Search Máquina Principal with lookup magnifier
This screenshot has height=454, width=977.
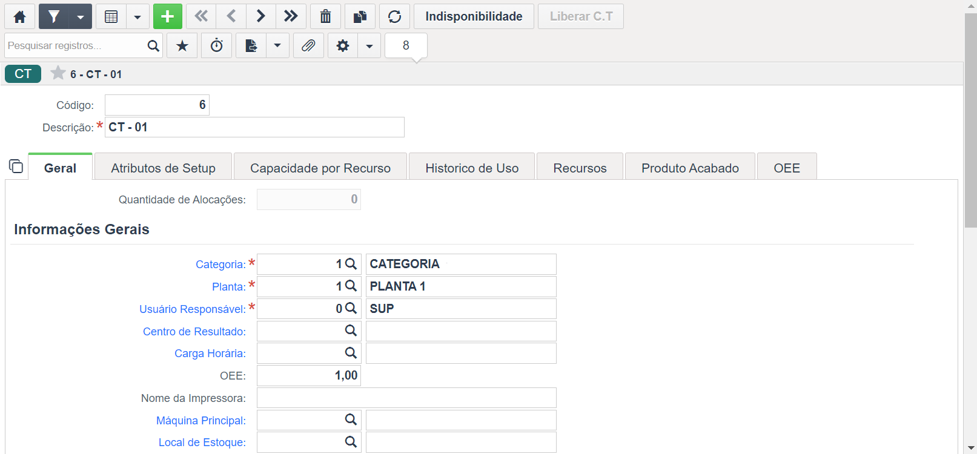tap(351, 419)
